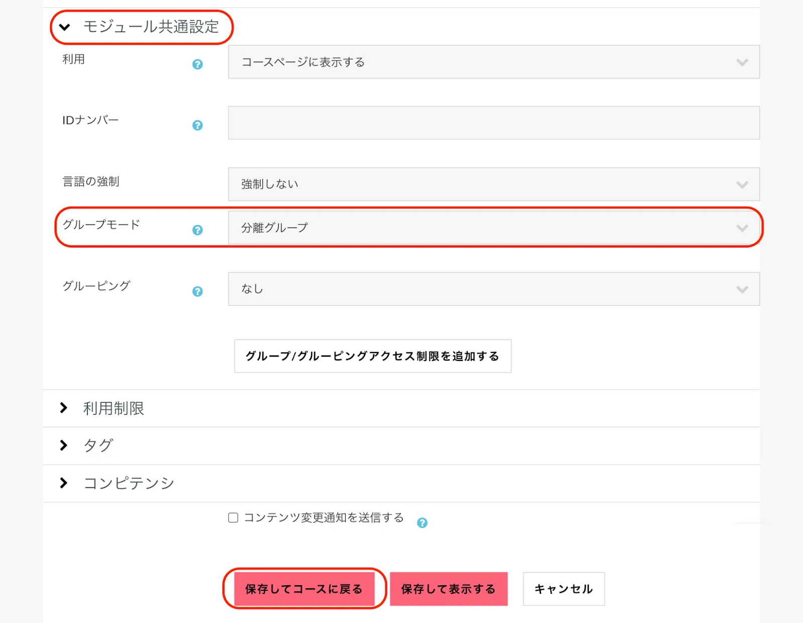Click help icon beside IDナンバー
The height and width of the screenshot is (623, 803).
(197, 125)
